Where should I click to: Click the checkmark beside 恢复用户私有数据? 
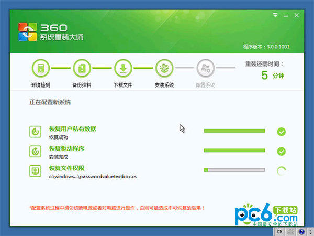tap(282, 132)
